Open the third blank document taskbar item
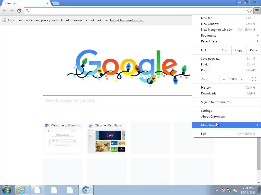Screen dimensions: 261x195 pyautogui.click(x=70, y=190)
